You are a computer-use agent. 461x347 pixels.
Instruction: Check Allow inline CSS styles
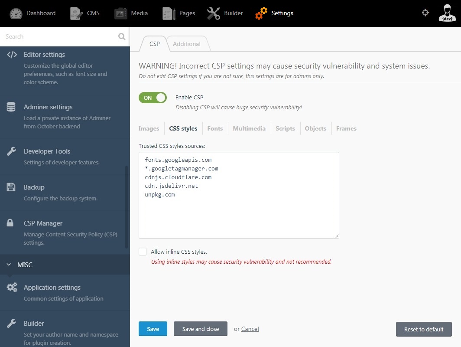pyautogui.click(x=143, y=252)
